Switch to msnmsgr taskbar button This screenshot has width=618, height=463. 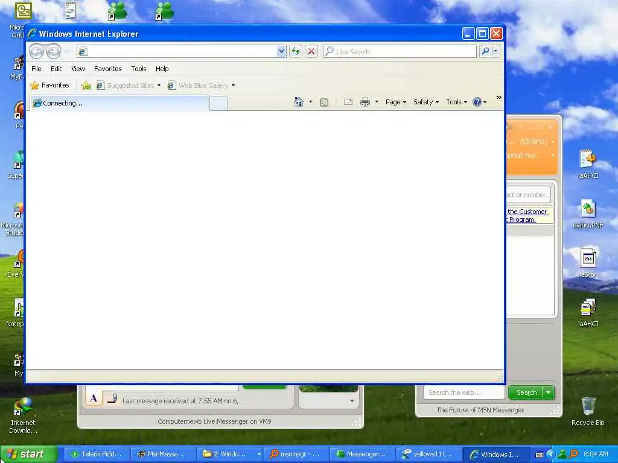point(295,455)
